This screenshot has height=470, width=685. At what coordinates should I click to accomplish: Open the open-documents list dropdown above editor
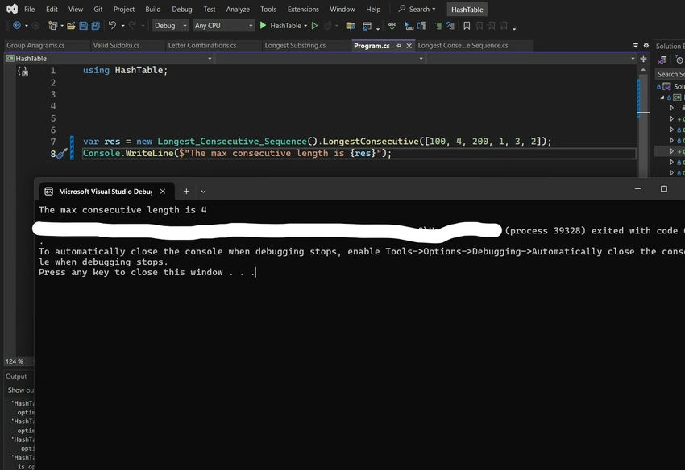tap(635, 45)
